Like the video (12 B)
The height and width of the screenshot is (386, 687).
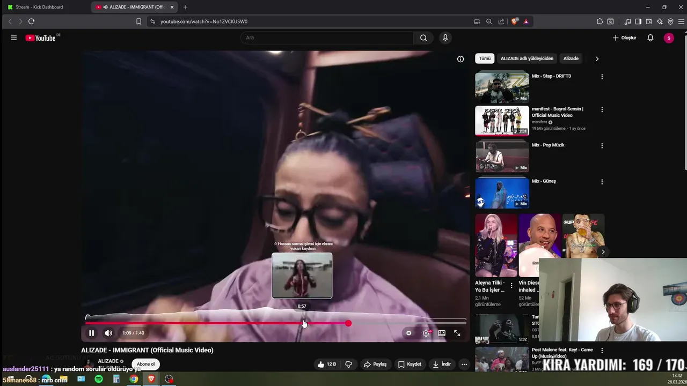click(326, 365)
